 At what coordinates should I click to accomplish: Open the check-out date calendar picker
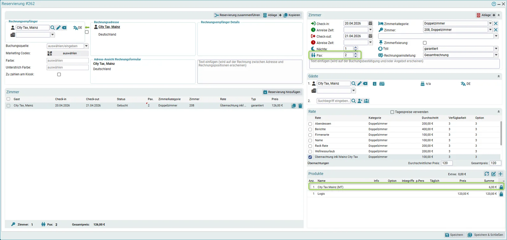[370, 36]
